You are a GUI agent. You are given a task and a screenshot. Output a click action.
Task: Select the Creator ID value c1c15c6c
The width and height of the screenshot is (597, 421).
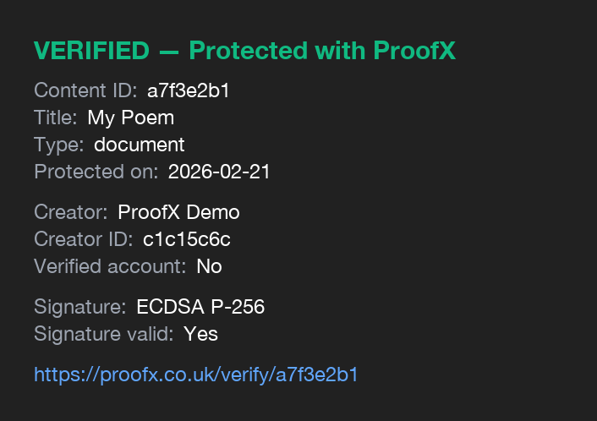pos(186,239)
